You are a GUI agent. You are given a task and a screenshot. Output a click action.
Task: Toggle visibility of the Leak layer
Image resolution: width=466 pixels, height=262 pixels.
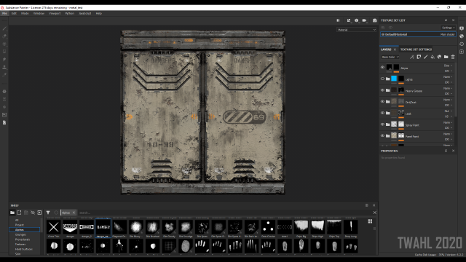point(382,114)
